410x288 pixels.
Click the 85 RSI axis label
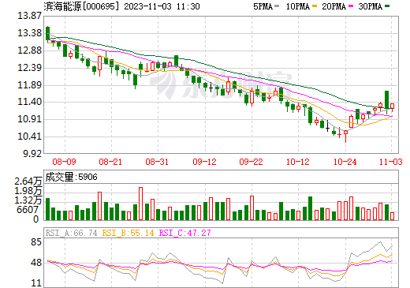click(x=36, y=242)
